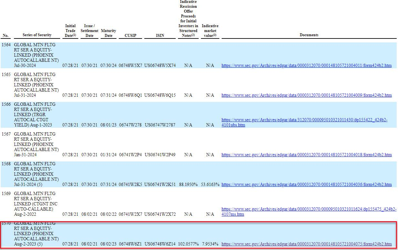This screenshot has height=250, width=398.
Task: Click ISIN US06748W6Z14
Action: 160,244
